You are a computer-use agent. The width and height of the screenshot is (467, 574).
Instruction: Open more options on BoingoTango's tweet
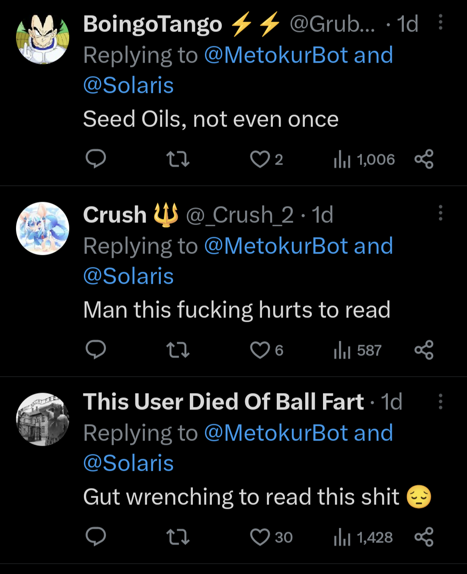tap(440, 22)
